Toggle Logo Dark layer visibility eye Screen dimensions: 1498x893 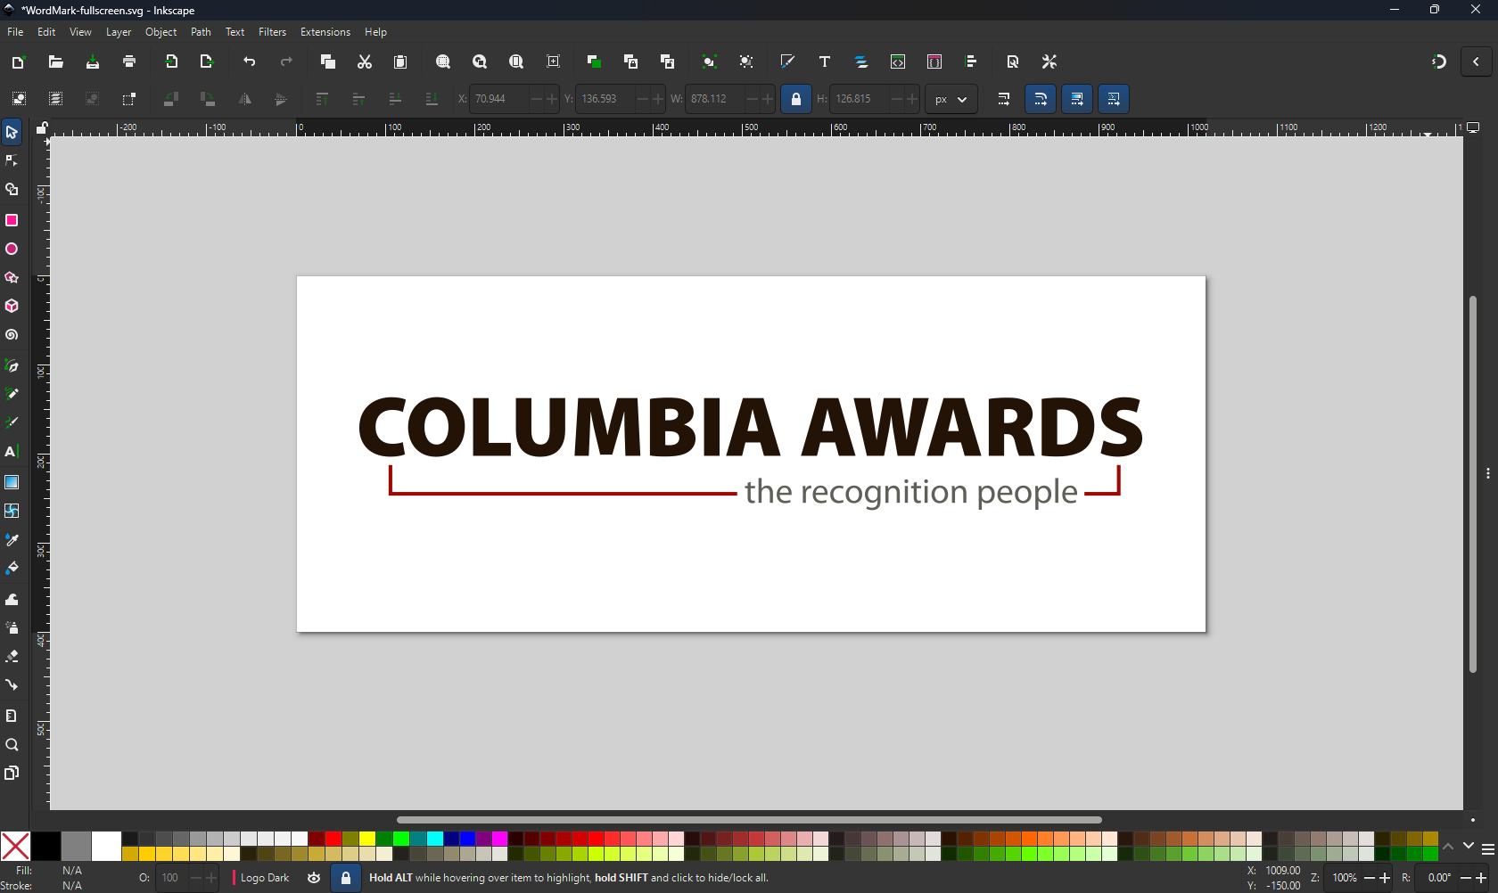coord(314,878)
